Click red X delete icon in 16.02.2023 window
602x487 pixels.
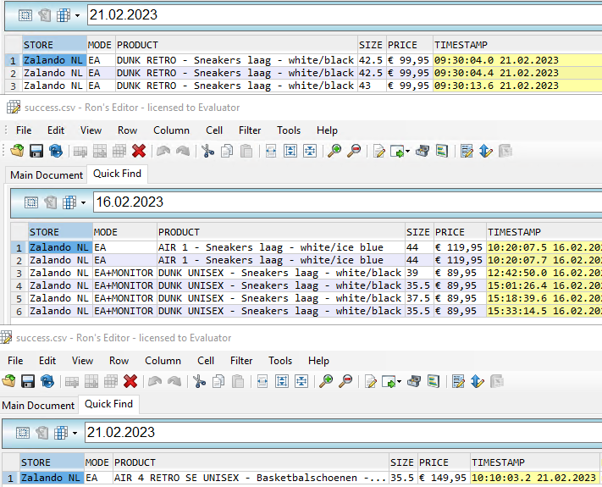click(x=139, y=151)
